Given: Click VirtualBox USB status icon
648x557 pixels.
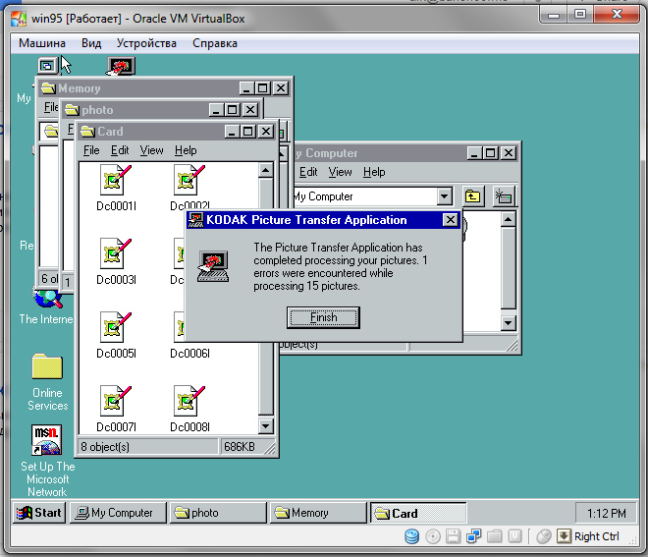Looking at the screenshot, I should point(514,536).
